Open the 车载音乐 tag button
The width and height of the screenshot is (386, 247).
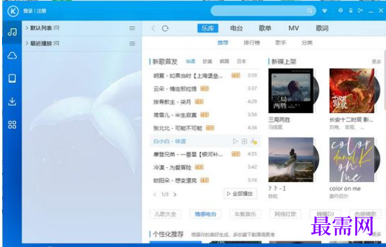[x=245, y=214]
